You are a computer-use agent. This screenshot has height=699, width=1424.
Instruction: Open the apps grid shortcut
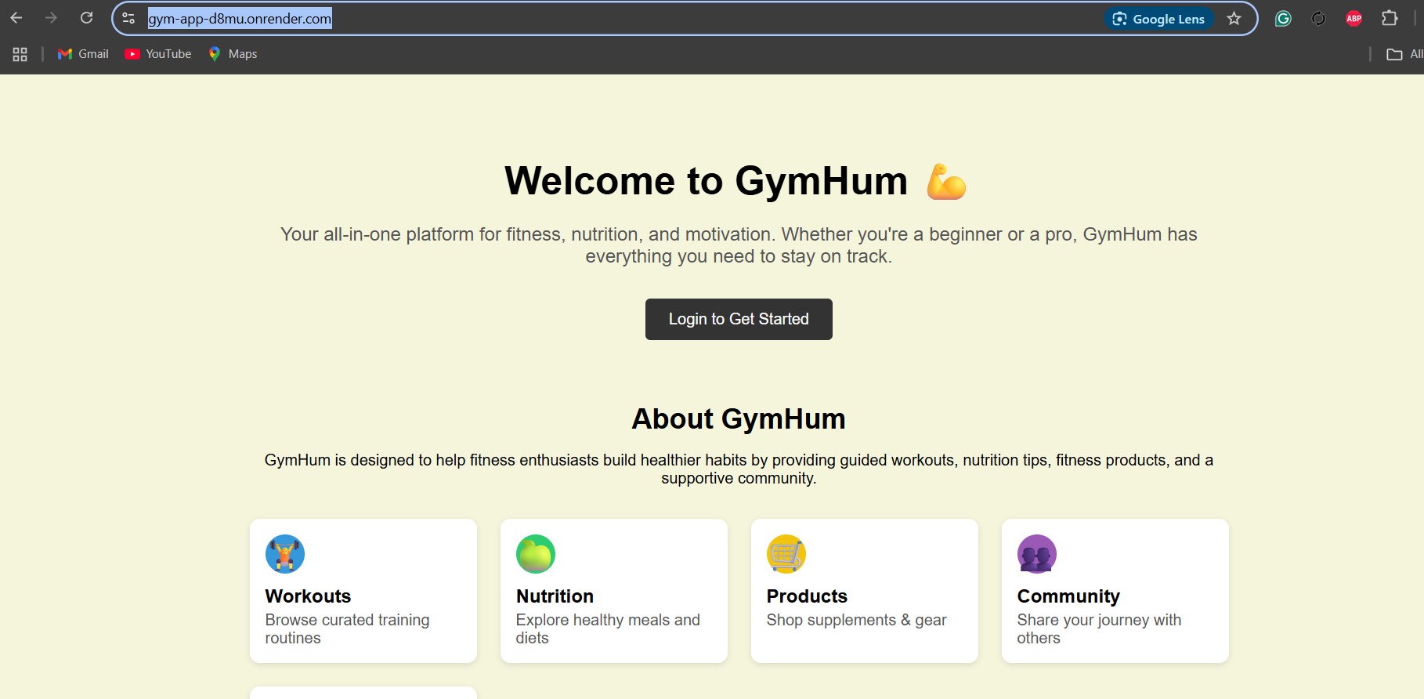tap(20, 54)
